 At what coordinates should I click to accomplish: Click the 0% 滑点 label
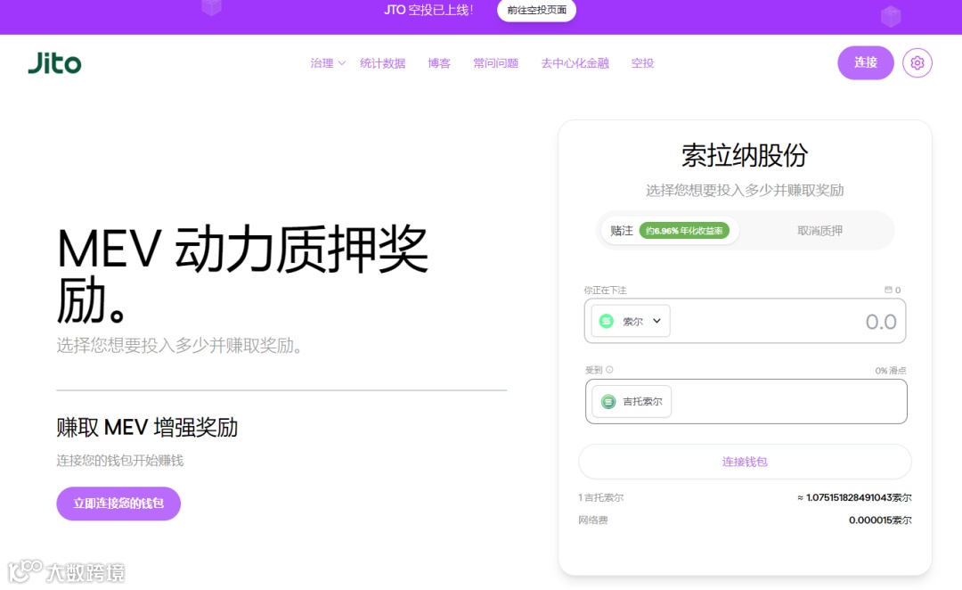[890, 370]
